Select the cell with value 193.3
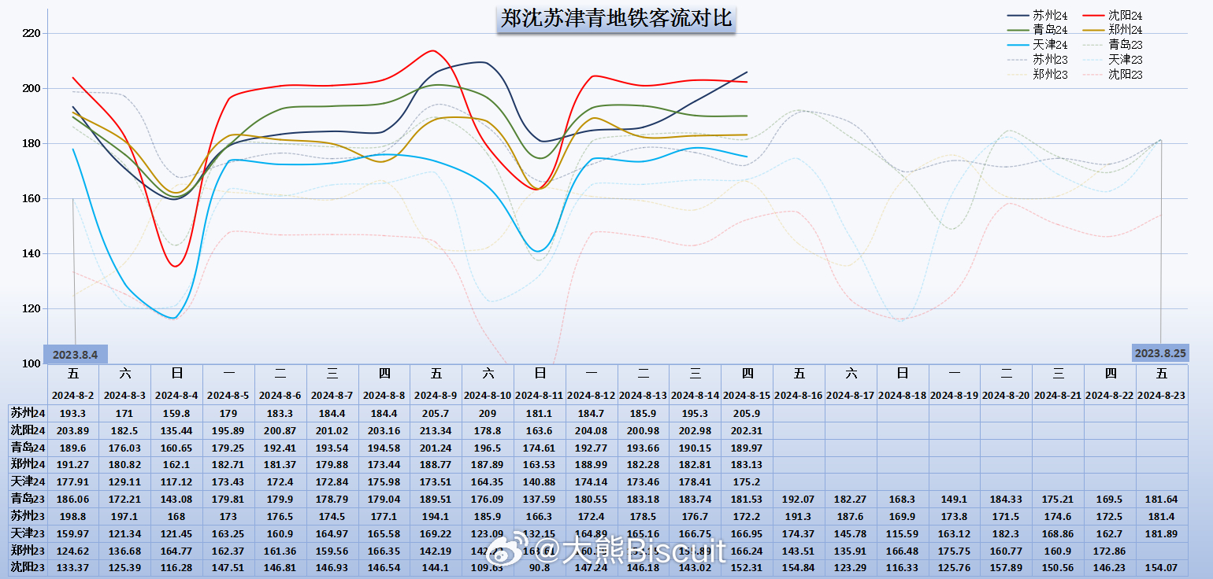Screen dimensions: 1213x579 point(73,413)
